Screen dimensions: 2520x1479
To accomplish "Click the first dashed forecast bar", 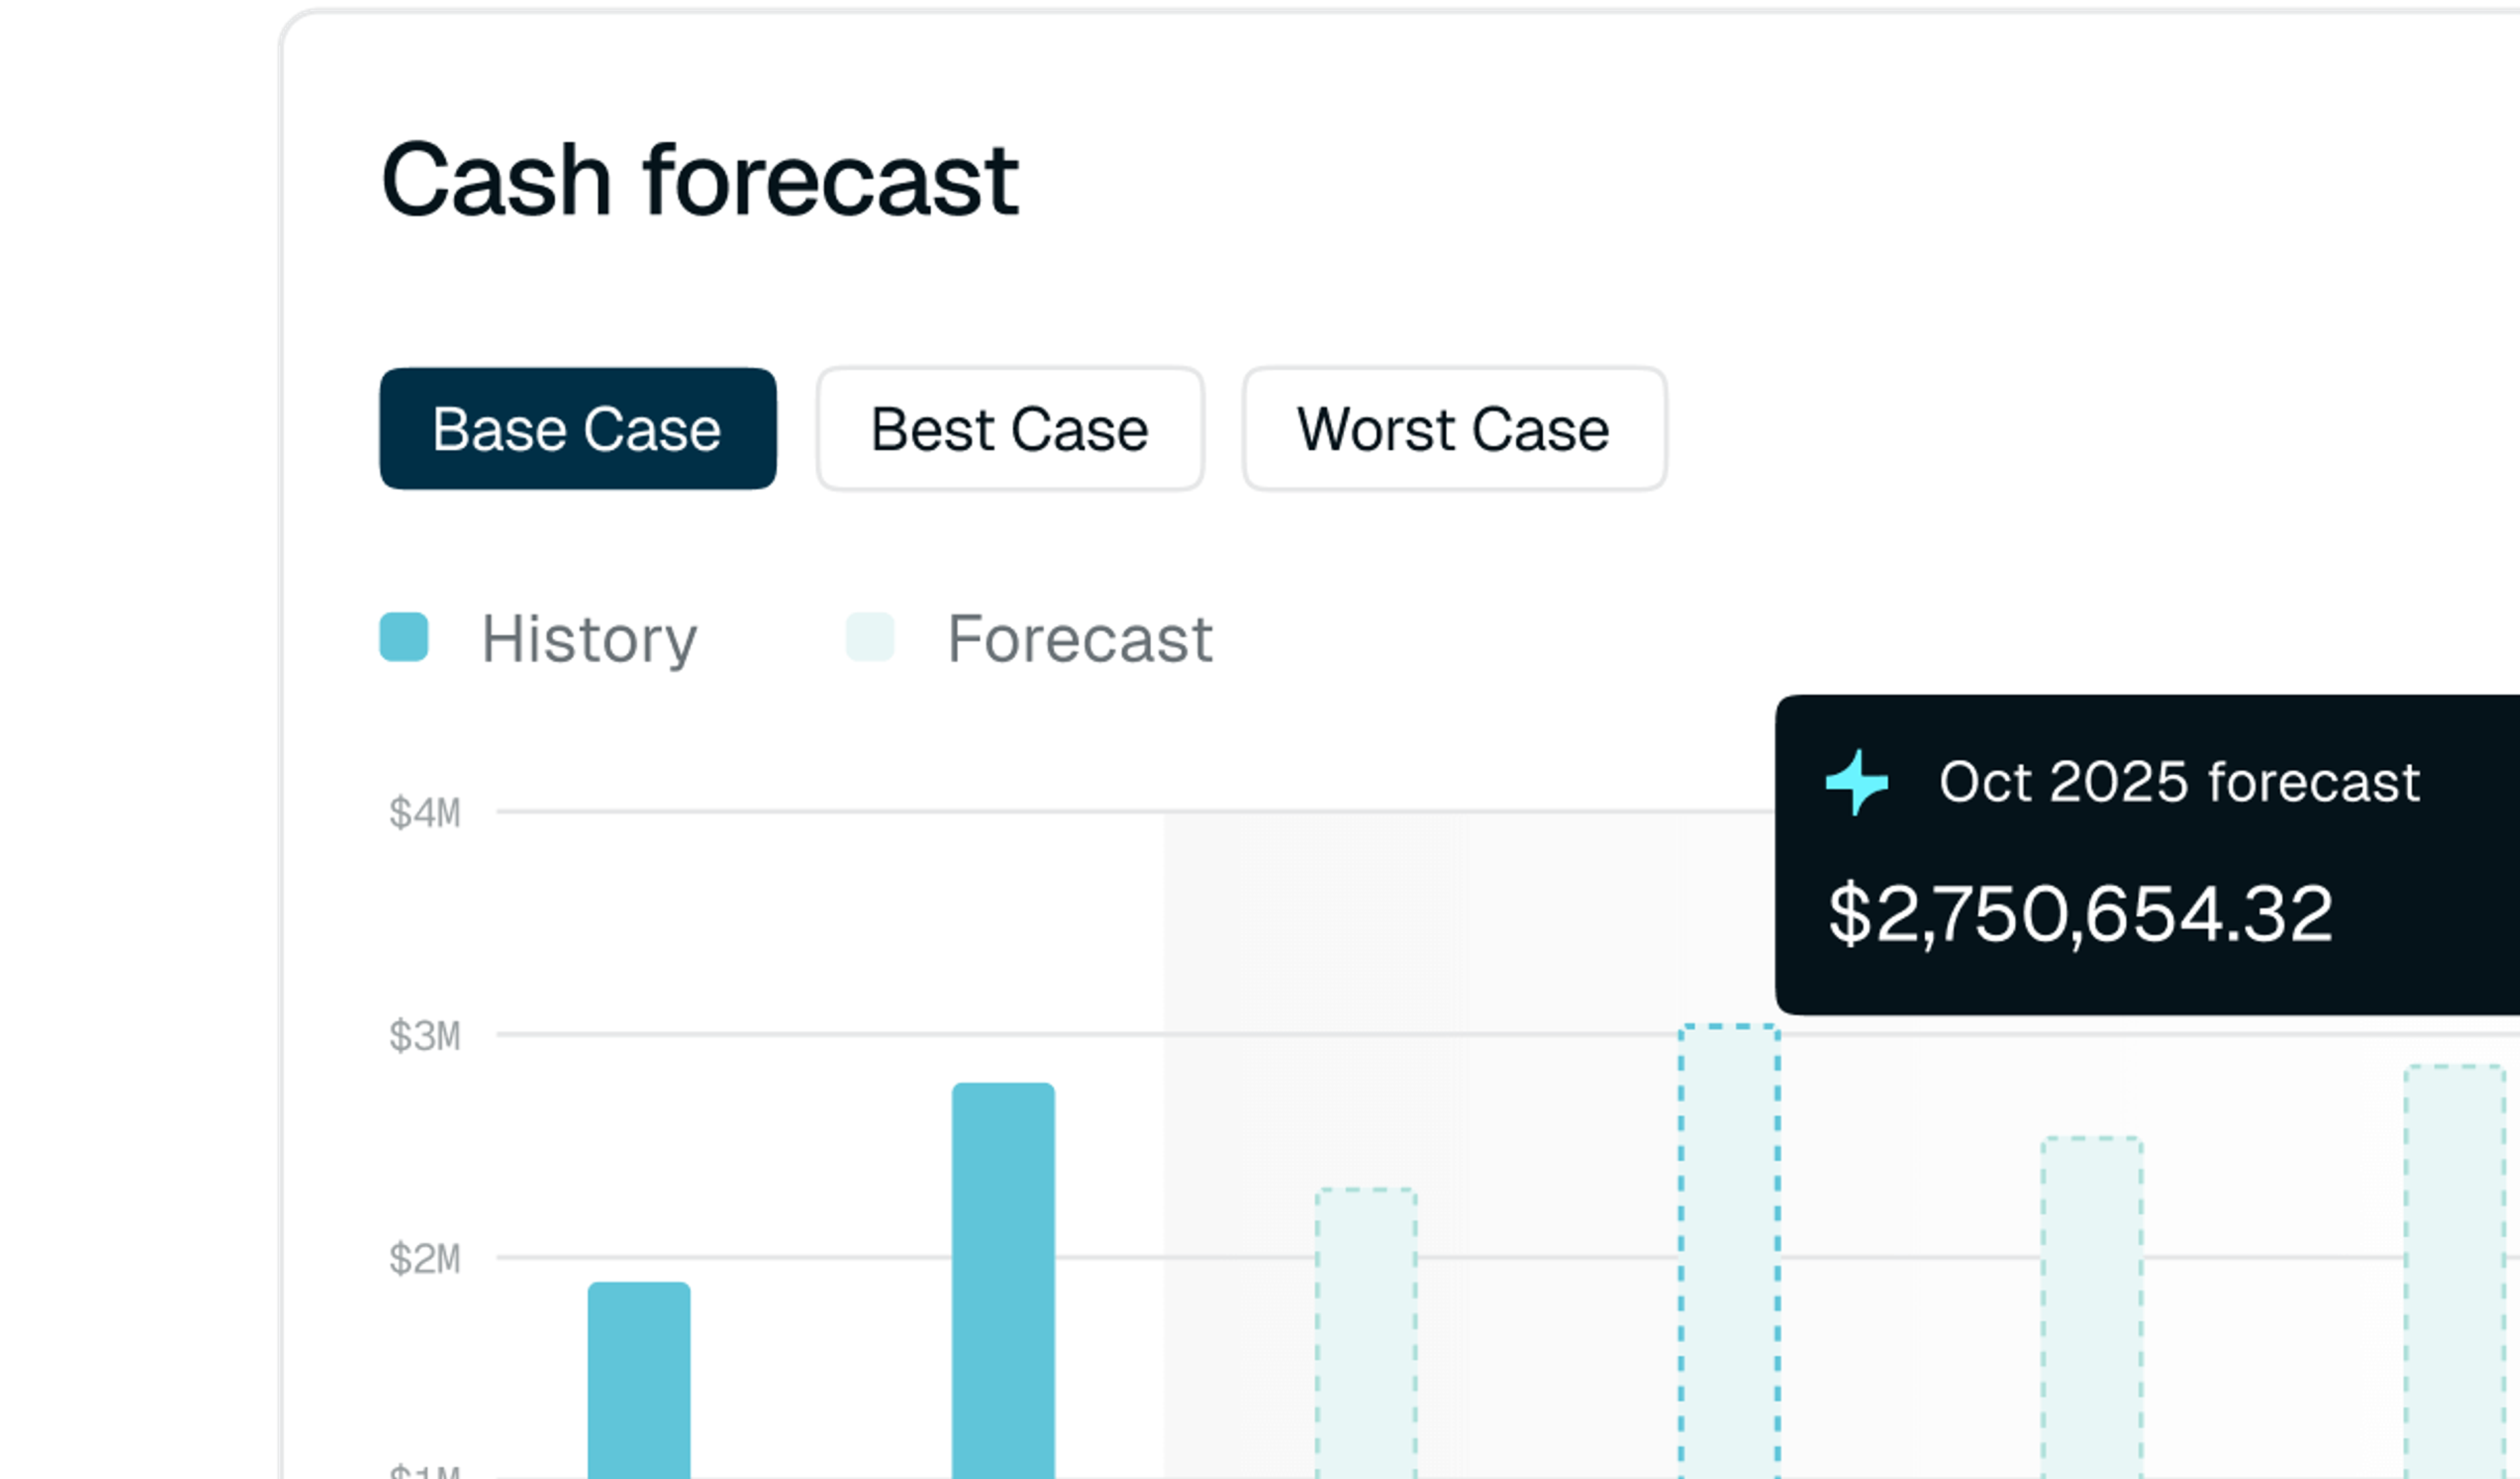I will tap(1366, 1334).
